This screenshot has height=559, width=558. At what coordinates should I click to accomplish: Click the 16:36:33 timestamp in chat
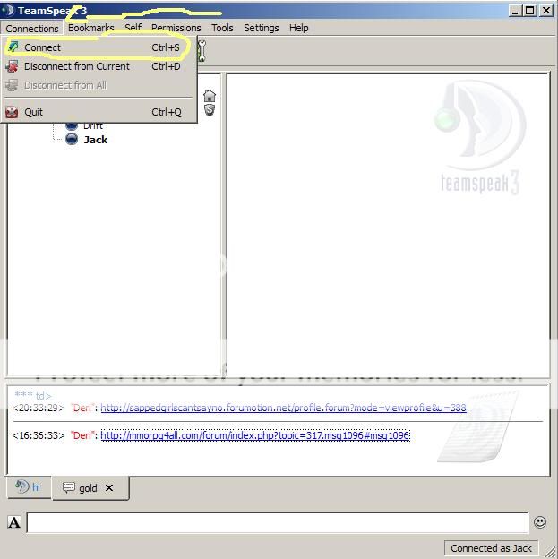39,435
